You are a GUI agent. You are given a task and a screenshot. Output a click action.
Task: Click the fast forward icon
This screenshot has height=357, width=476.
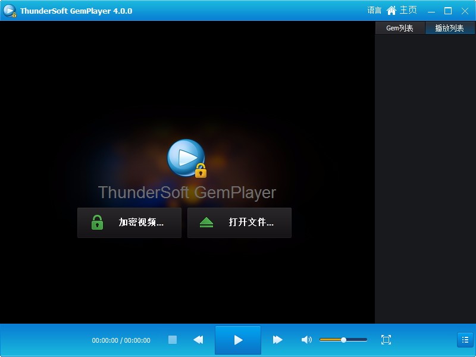[277, 340]
